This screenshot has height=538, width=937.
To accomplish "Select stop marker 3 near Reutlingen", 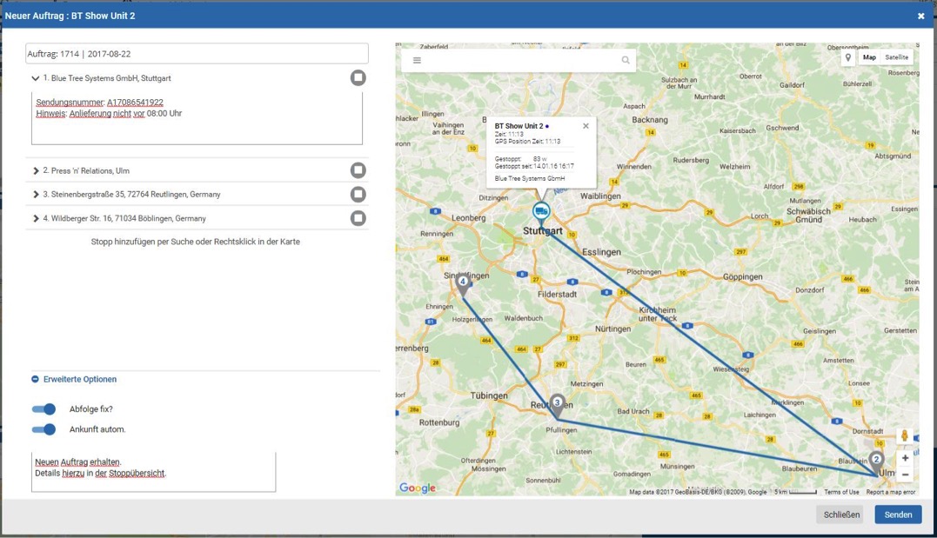I will [x=557, y=402].
